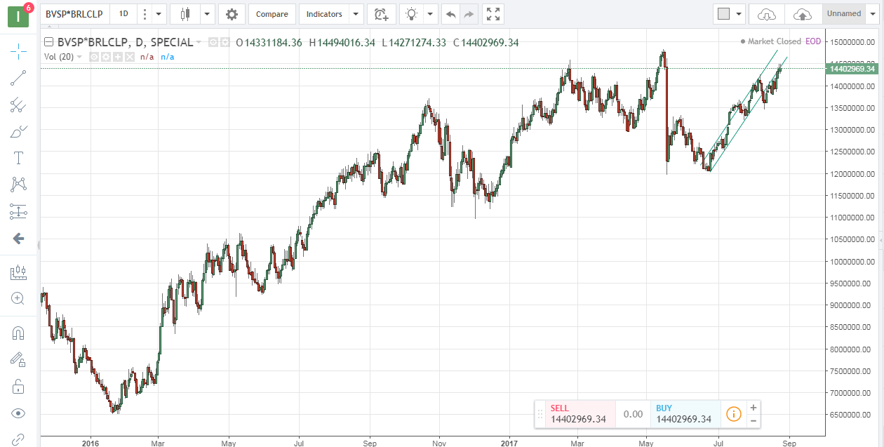Collapse the chart legend minus box
This screenshot has height=447, width=884.
click(x=49, y=42)
